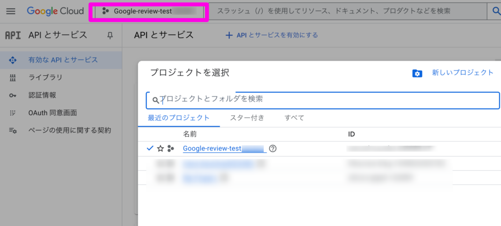Screen dimensions: 501x226
Task: Click the search magnifier in project dialog
Action: 156,100
